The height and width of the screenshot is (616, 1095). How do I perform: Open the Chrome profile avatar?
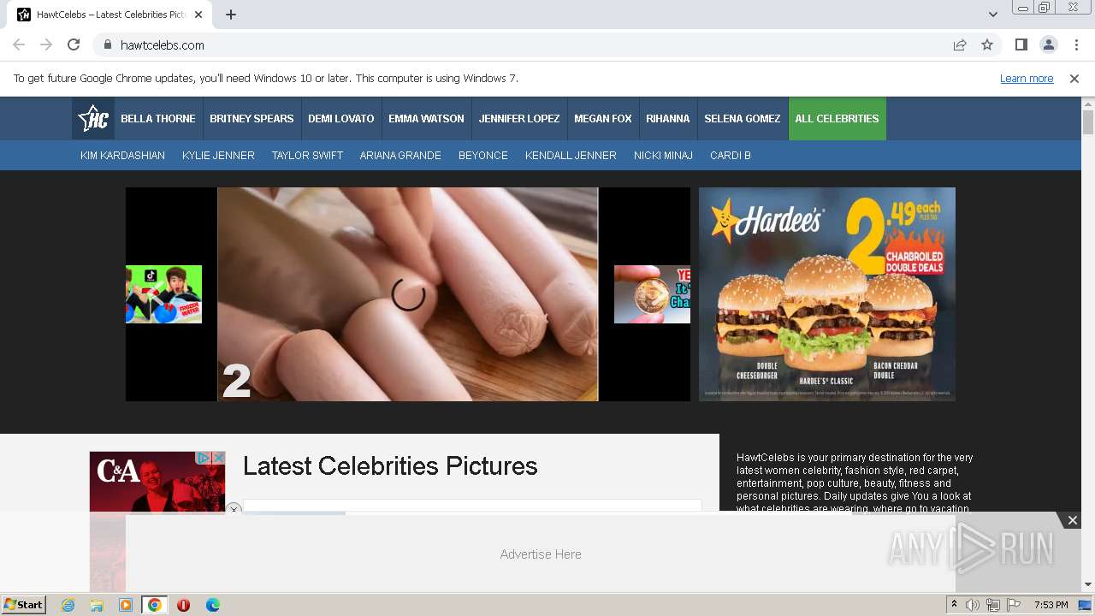click(1048, 44)
